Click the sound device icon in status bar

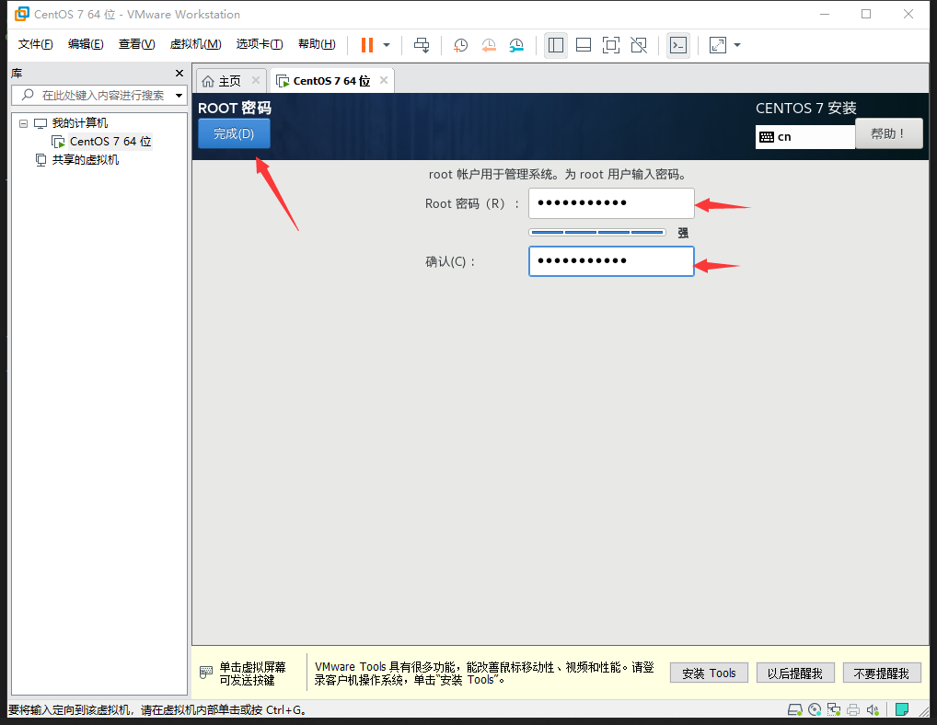(x=873, y=709)
